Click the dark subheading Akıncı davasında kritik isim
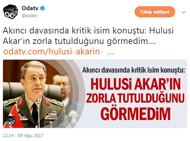The width and height of the screenshot is (190, 141). [134, 70]
